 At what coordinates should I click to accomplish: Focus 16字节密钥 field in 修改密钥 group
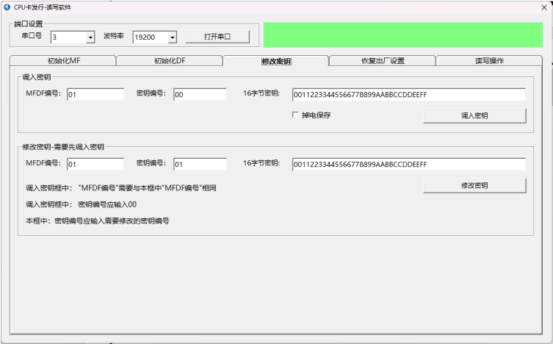pyautogui.click(x=408, y=164)
